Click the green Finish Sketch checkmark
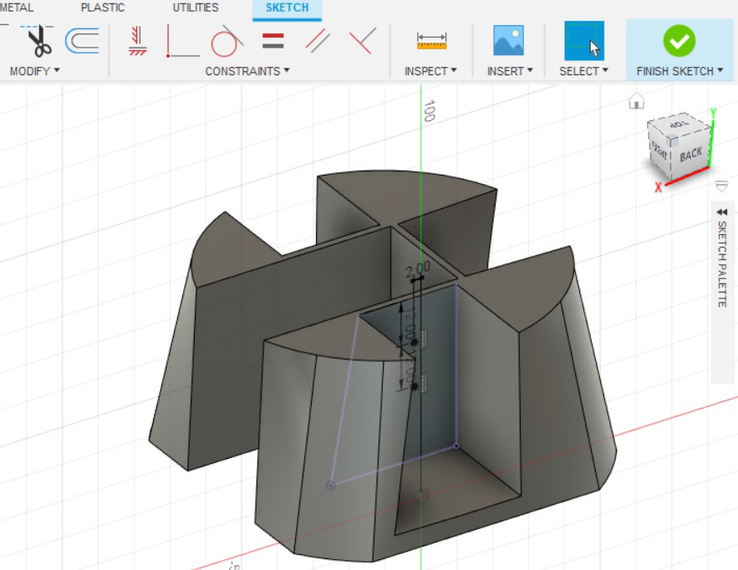The height and width of the screenshot is (570, 738). click(x=679, y=40)
